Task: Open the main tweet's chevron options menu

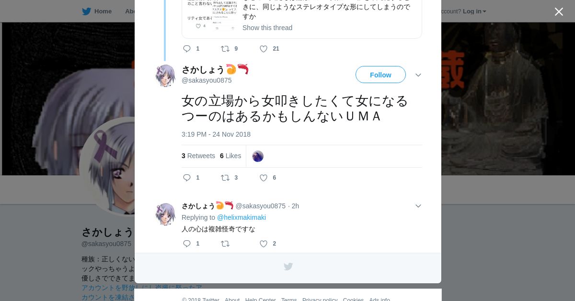Action: 418,75
